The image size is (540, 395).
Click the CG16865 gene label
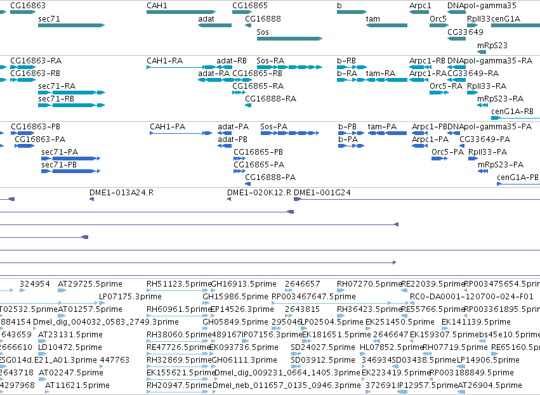(x=250, y=6)
